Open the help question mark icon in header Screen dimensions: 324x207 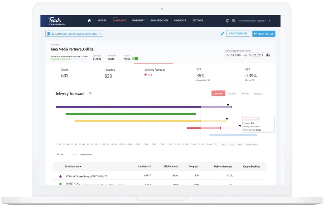point(227,21)
